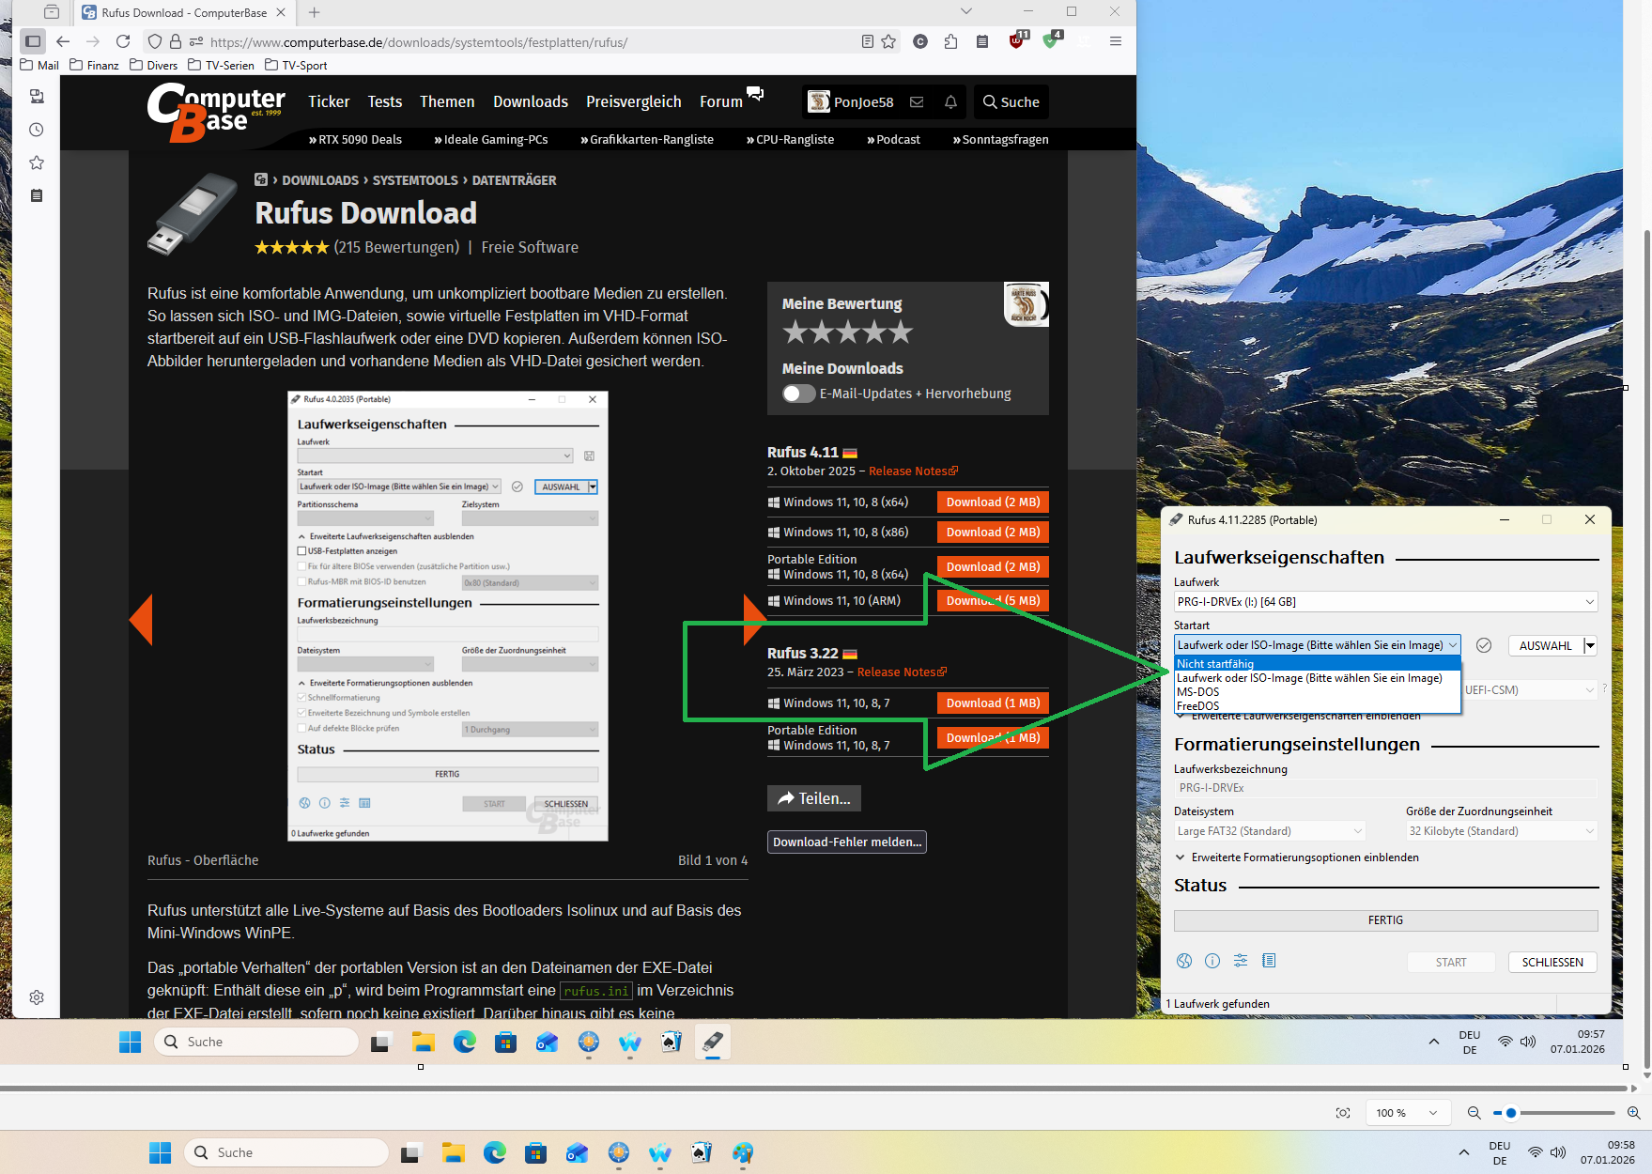The image size is (1652, 1174).
Task: Click the ComputerBase Suche button
Action: point(1011,101)
